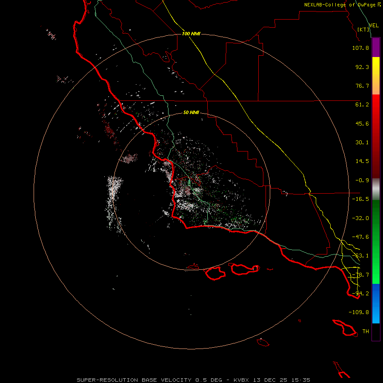Select the 107.8 velocity scale value
This screenshot has height=383, width=383.
pyautogui.click(x=360, y=48)
